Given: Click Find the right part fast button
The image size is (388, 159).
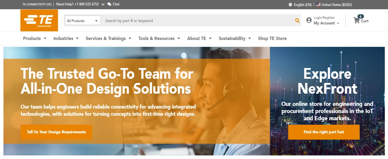Looking at the screenshot, I should pyautogui.click(x=324, y=132).
